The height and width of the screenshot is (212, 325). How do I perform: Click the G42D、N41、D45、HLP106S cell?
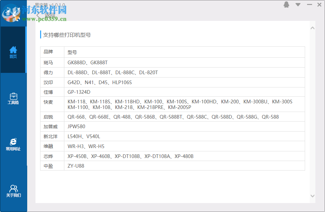coord(184,82)
